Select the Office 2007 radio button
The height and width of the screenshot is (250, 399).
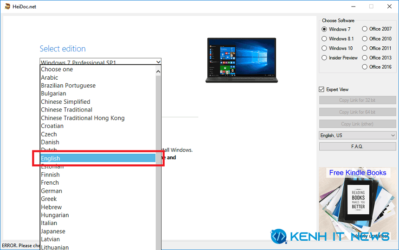tap(365, 29)
